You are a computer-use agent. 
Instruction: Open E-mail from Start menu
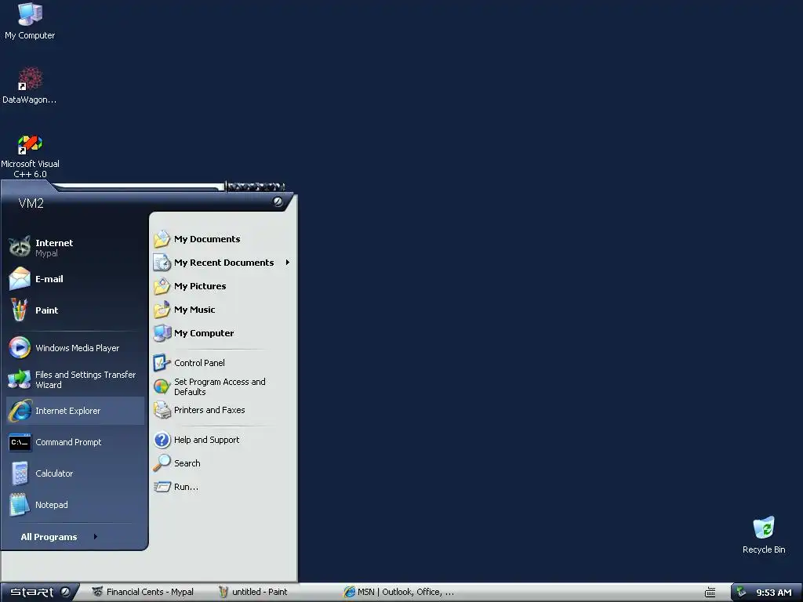[x=75, y=279]
